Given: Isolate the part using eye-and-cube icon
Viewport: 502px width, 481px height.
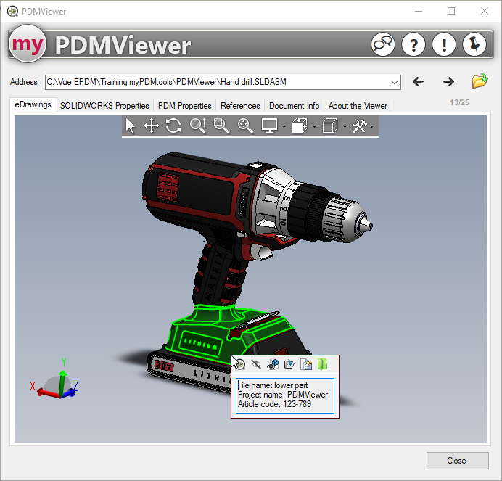Looking at the screenshot, I should [x=273, y=364].
